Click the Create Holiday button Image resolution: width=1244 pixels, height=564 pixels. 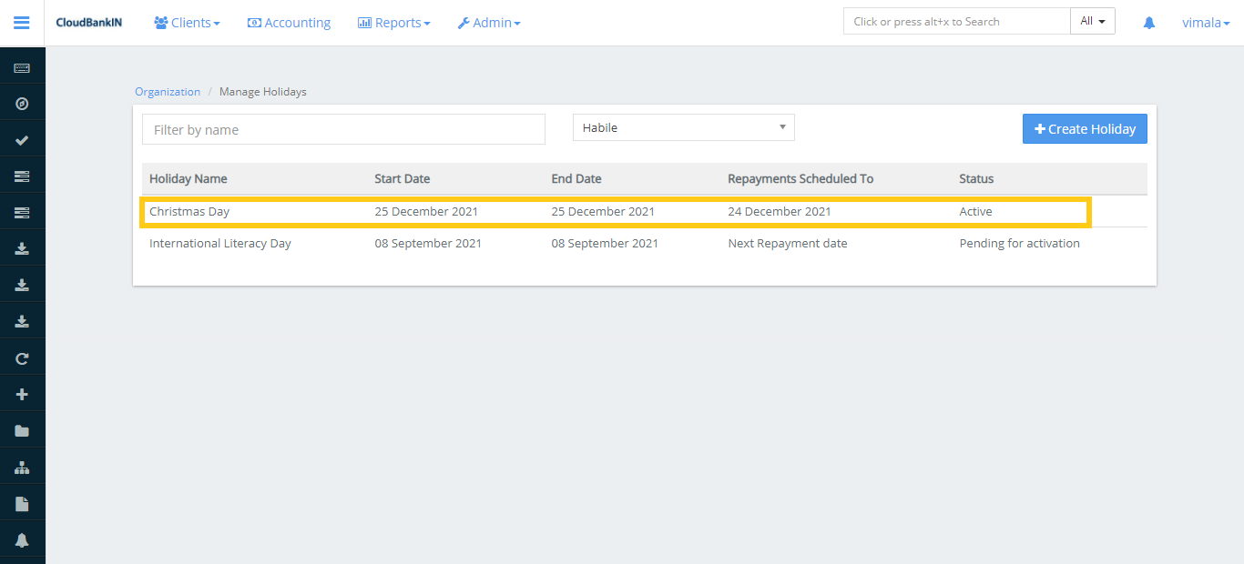(x=1085, y=129)
